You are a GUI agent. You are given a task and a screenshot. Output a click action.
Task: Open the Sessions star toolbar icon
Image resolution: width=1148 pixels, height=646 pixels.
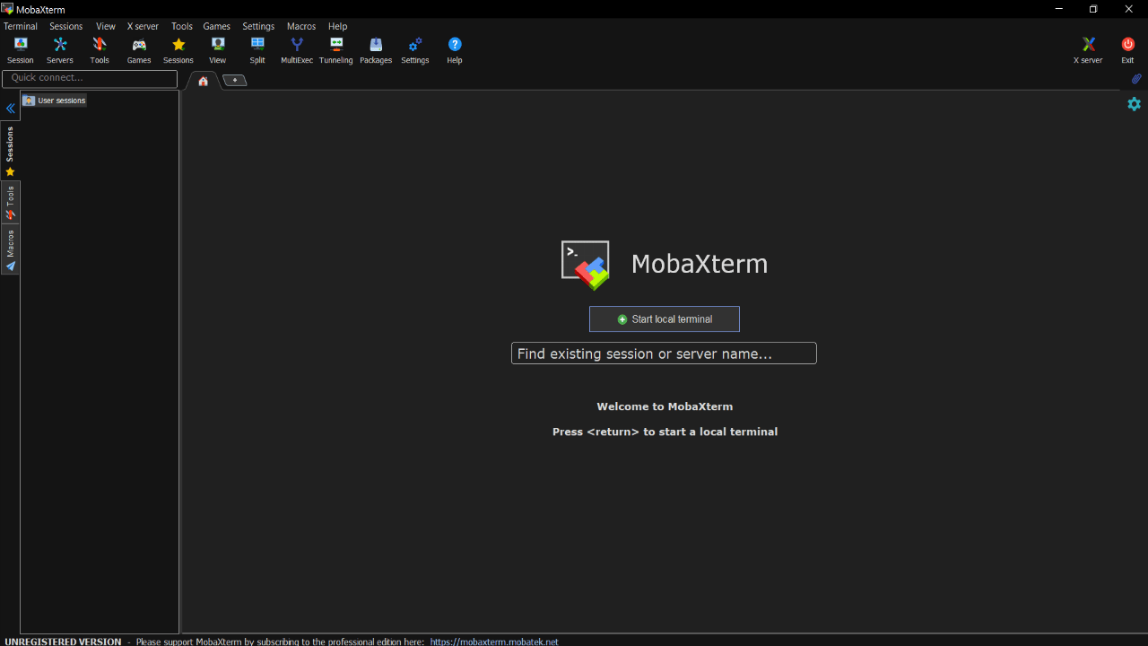click(178, 50)
